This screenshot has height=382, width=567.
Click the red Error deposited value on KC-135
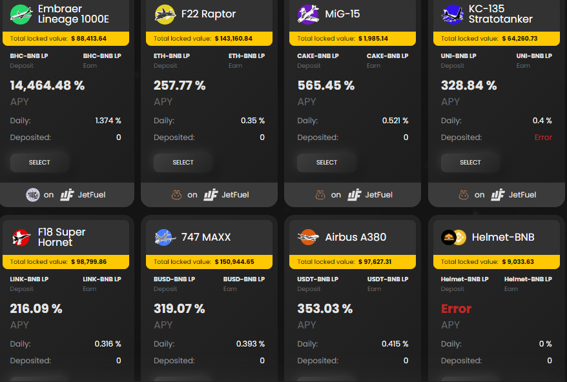click(543, 137)
